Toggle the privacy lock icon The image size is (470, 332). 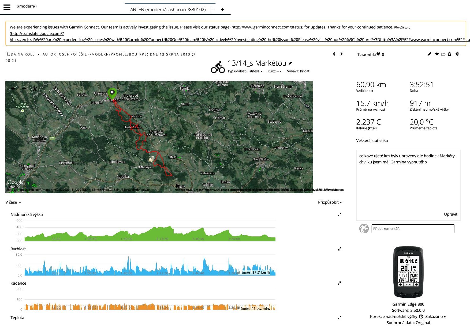pos(449,54)
